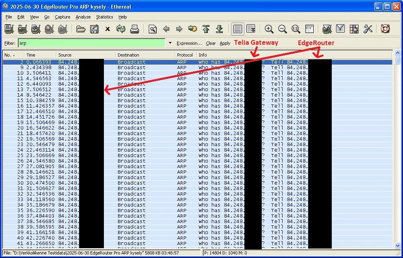The image size is (403, 258).
Task: Sort by the Destination column header
Action: coord(145,55)
